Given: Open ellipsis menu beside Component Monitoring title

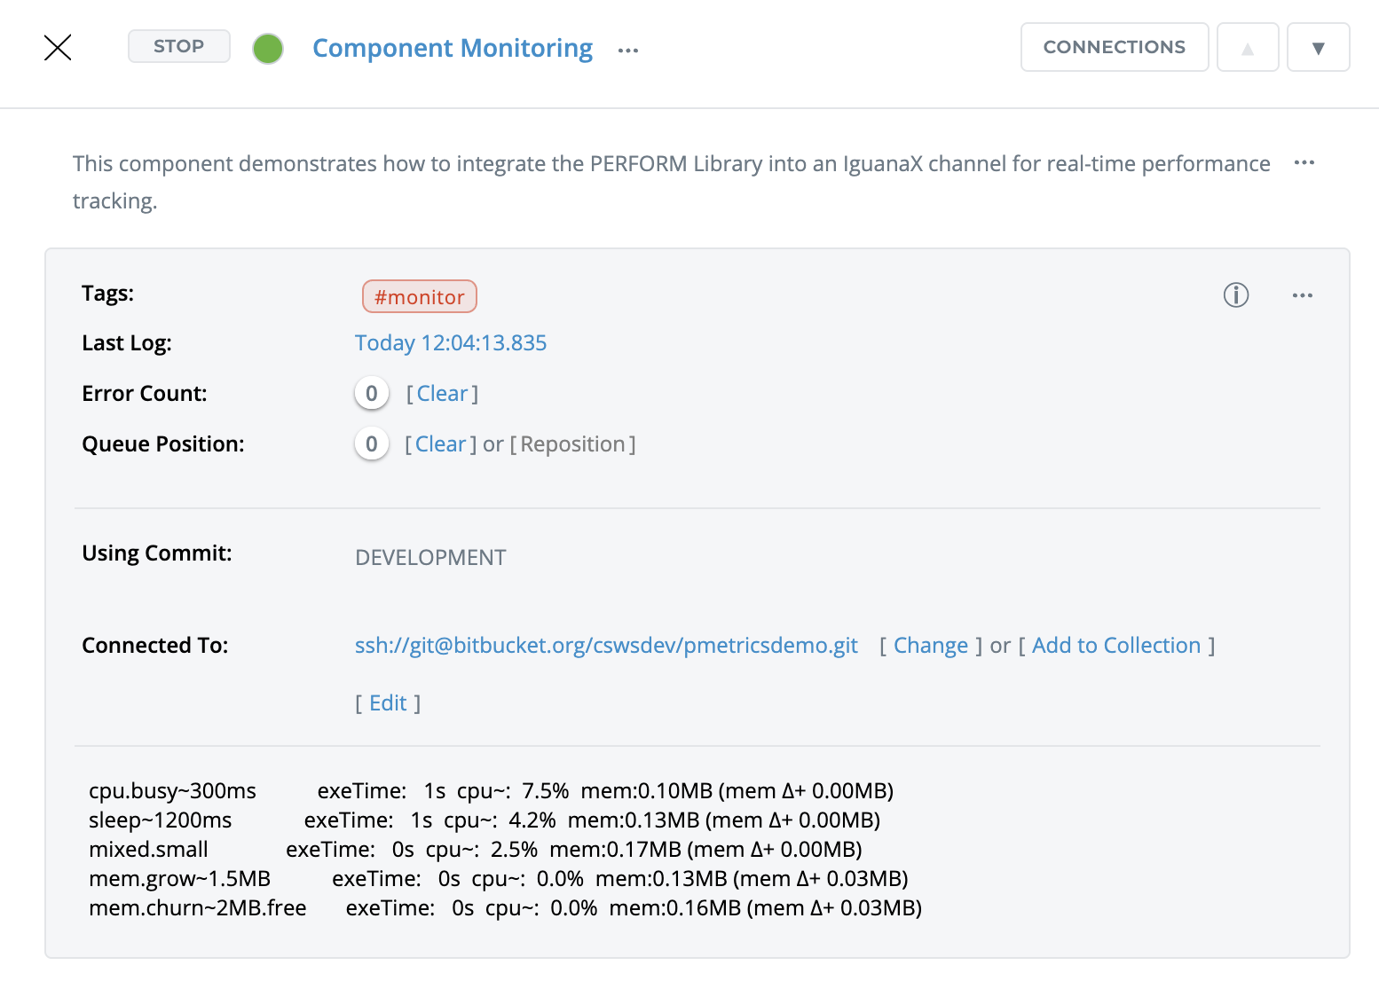Looking at the screenshot, I should [x=628, y=51].
